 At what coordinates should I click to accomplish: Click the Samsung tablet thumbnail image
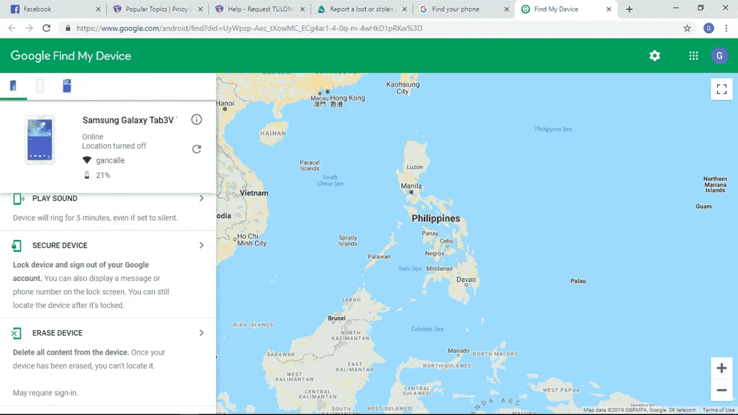pyautogui.click(x=40, y=140)
